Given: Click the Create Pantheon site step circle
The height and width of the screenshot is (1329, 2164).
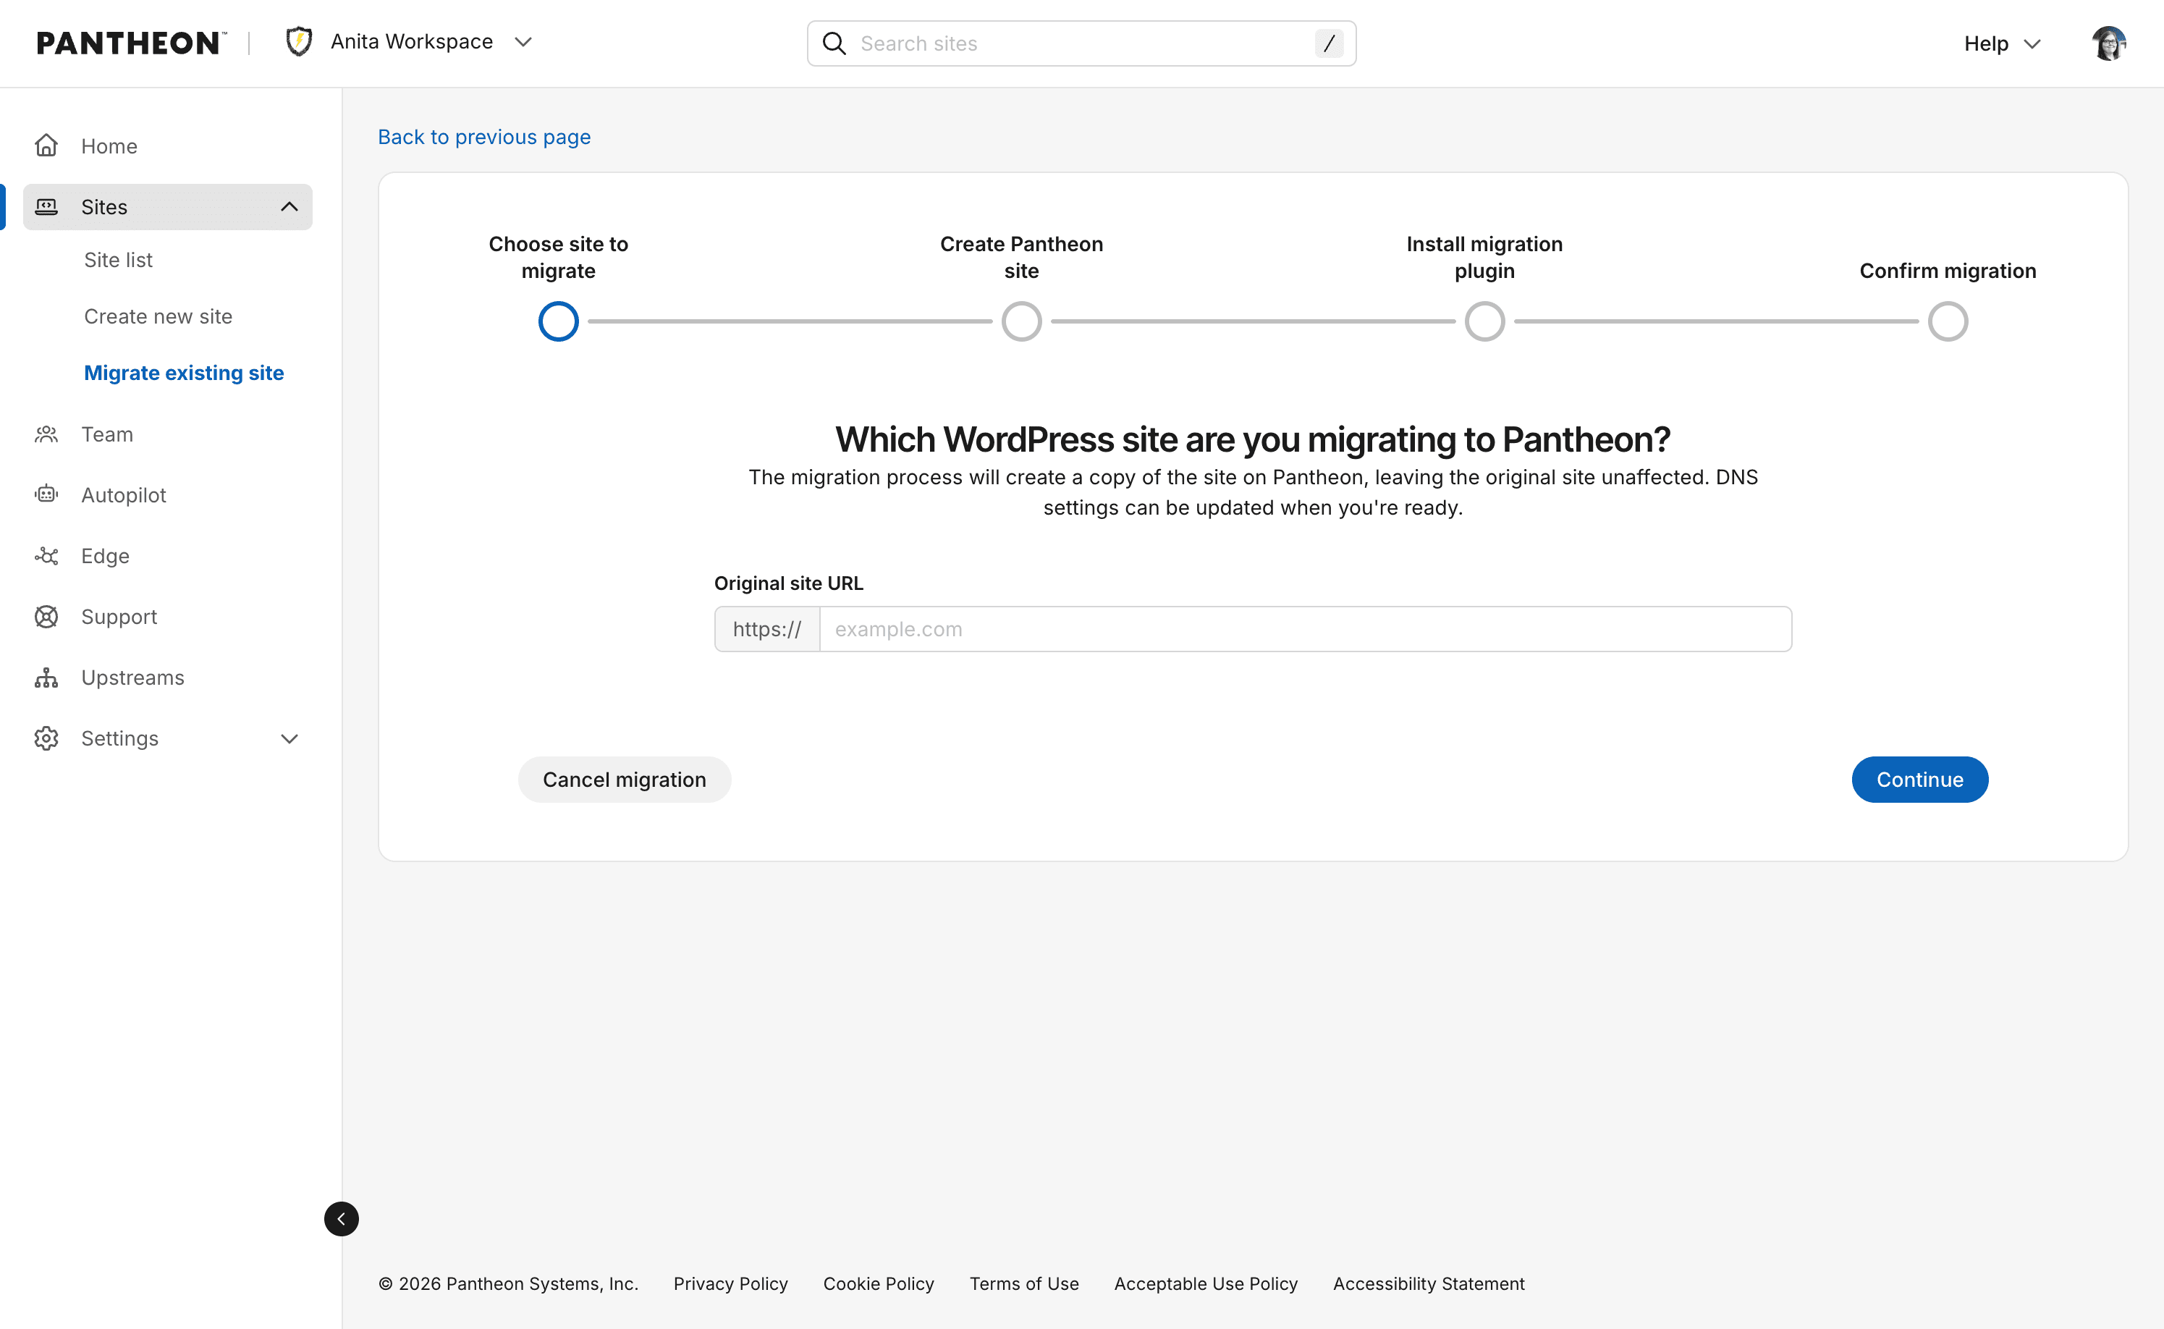Looking at the screenshot, I should coord(1022,321).
